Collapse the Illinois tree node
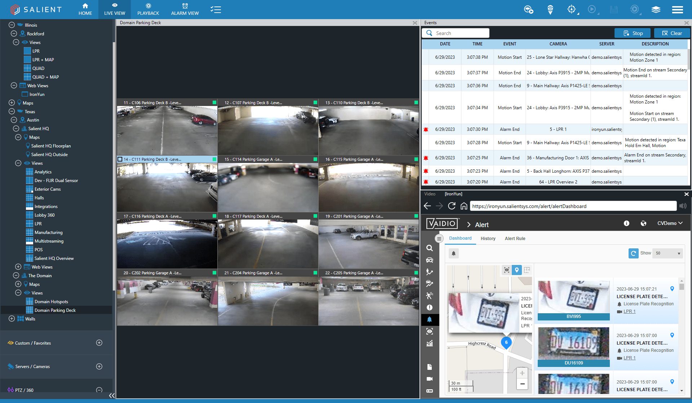Image resolution: width=692 pixels, height=403 pixels. [x=12, y=25]
